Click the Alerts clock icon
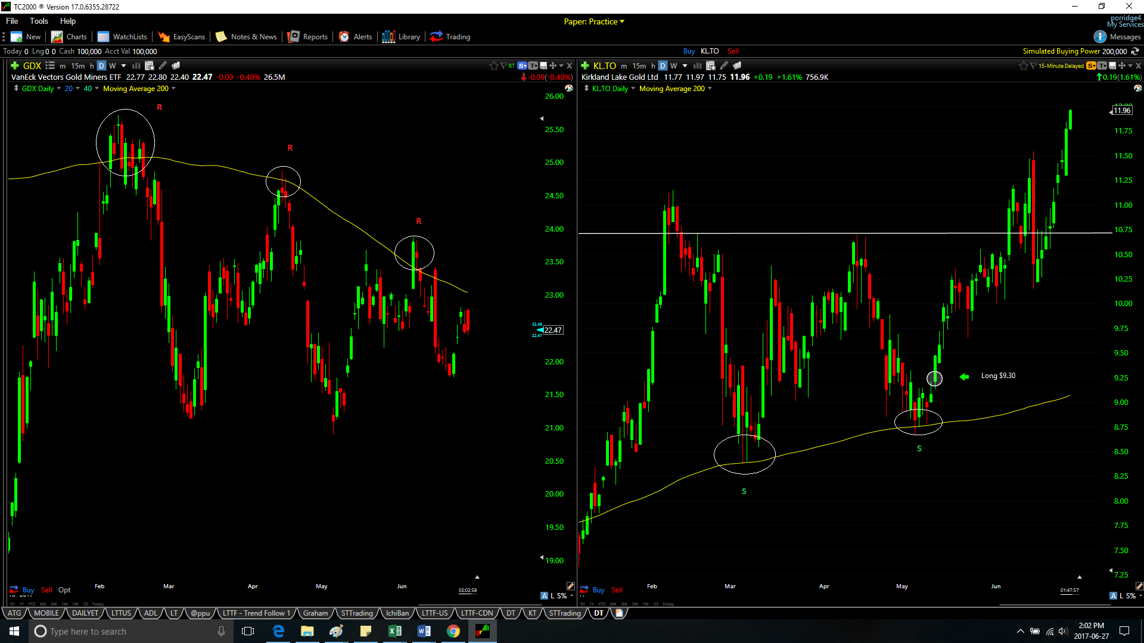Image resolution: width=1144 pixels, height=643 pixels. (x=344, y=37)
